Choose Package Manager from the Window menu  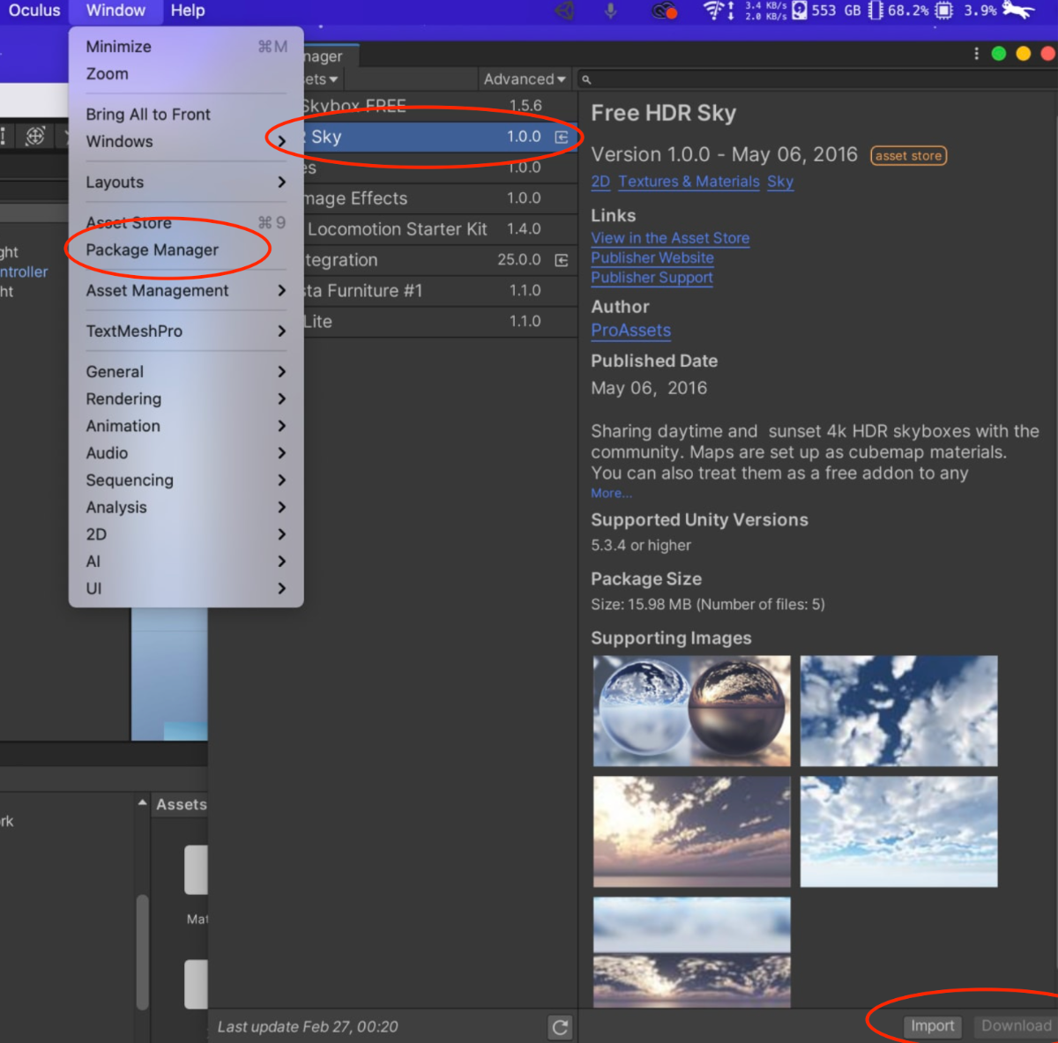[x=186, y=250]
